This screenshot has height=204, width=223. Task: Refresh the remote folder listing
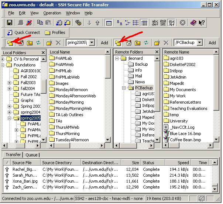click(x=146, y=43)
